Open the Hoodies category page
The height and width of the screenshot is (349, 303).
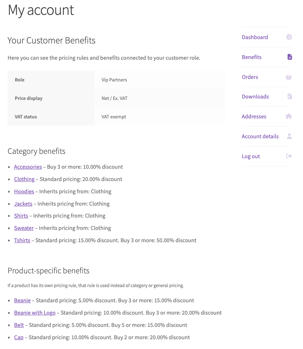(24, 191)
